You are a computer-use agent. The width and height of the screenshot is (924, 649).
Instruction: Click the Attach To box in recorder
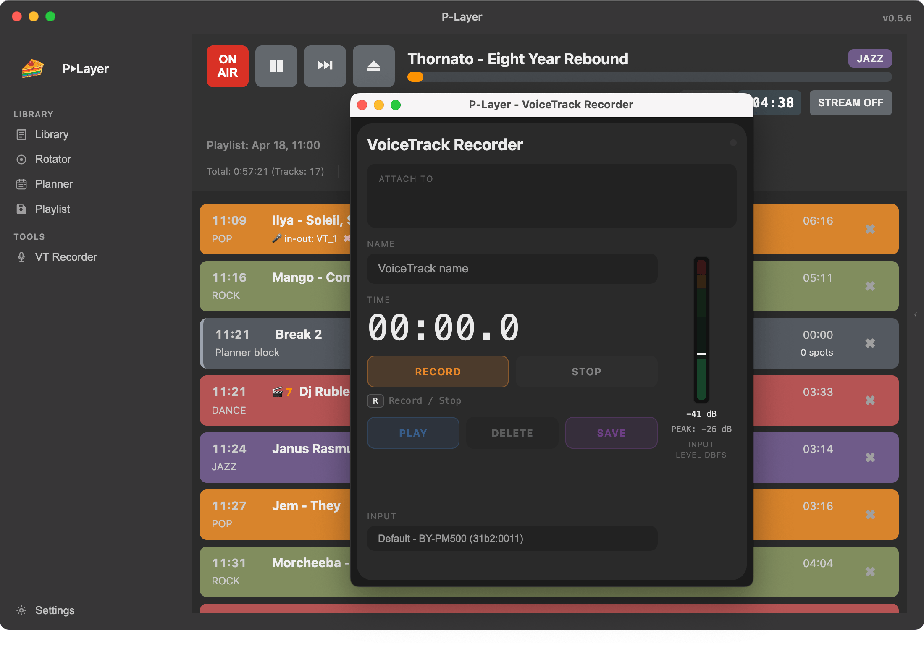552,196
